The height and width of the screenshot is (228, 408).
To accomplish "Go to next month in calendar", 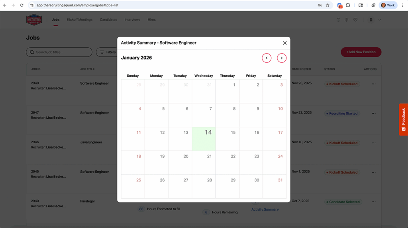I will (282, 58).
